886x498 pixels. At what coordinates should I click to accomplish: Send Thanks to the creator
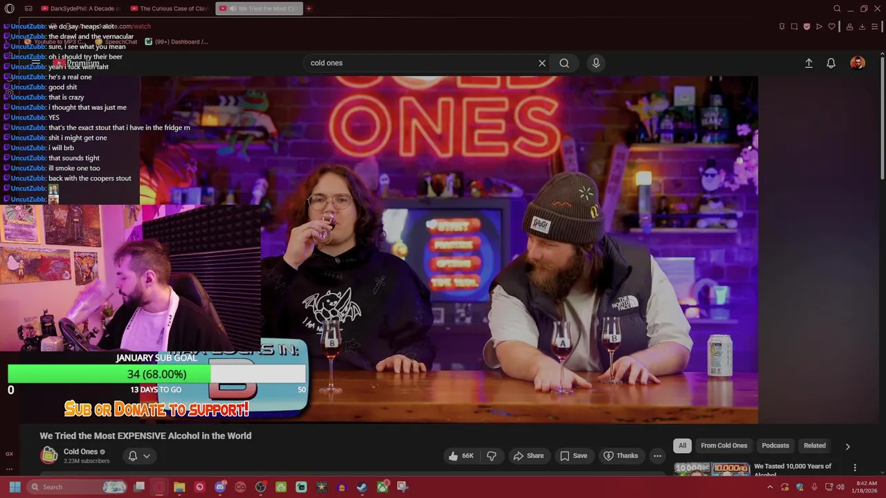(x=620, y=456)
